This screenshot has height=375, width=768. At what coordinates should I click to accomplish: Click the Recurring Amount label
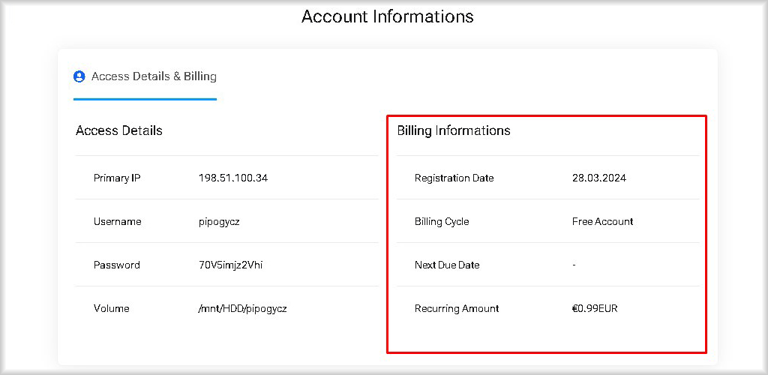point(457,309)
